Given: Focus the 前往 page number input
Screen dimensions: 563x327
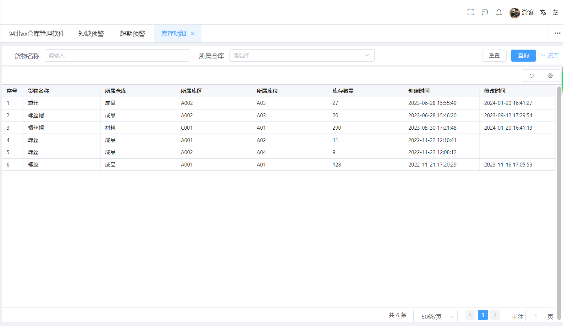Looking at the screenshot, I should [535, 317].
